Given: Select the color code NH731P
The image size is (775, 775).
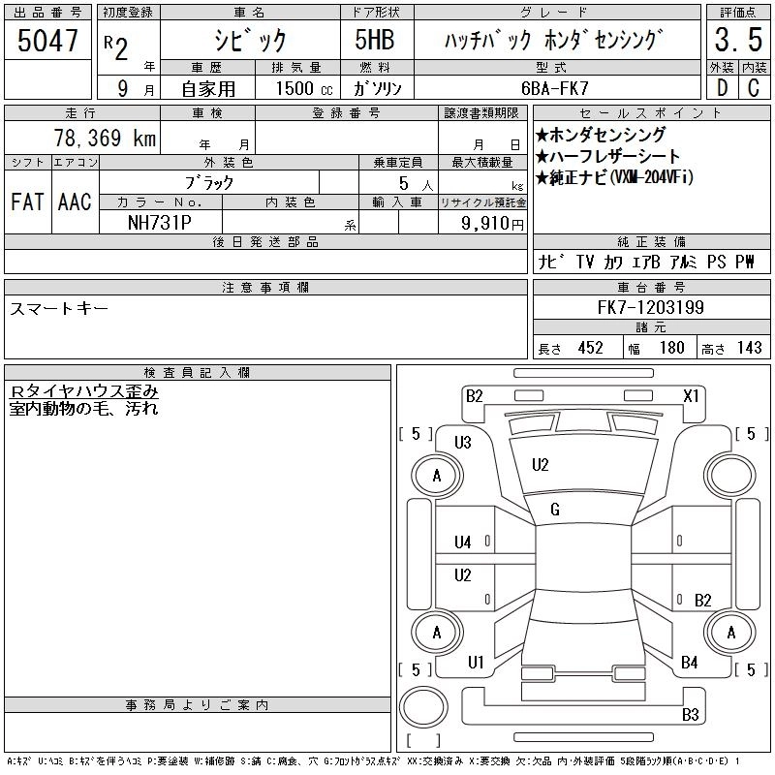Looking at the screenshot, I should [161, 223].
